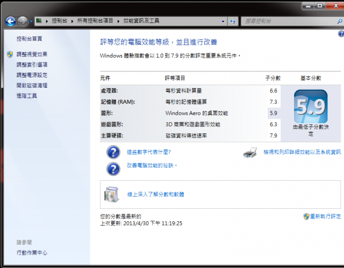Viewport: 344px width, 268px height.
Task: Open 開啟磁碟清理 sidebar link
Action: tap(32, 85)
